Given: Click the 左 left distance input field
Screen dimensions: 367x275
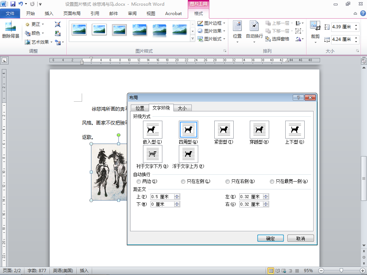Looking at the screenshot, I should (x=251, y=197).
